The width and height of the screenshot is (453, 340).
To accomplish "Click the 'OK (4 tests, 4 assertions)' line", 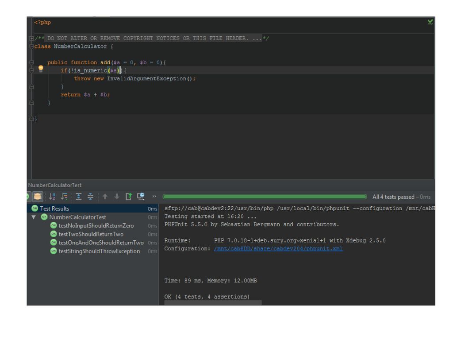I will tap(207, 297).
